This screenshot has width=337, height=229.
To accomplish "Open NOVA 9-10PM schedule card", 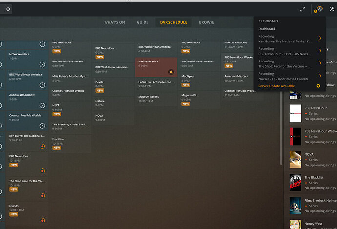I will 113,118.
